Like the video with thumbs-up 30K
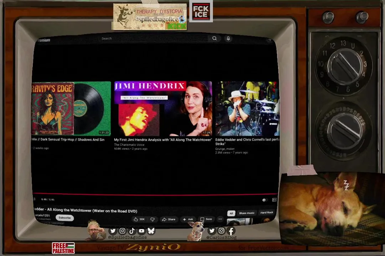 click(139, 219)
